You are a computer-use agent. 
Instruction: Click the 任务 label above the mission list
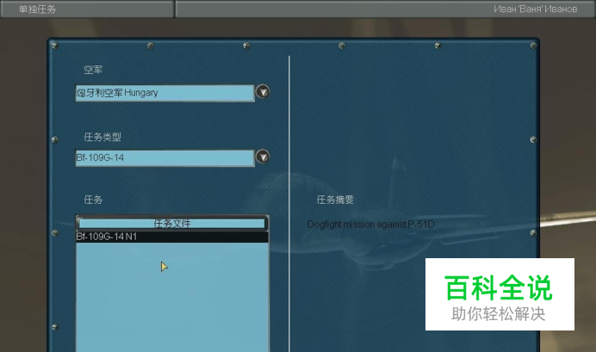(93, 200)
